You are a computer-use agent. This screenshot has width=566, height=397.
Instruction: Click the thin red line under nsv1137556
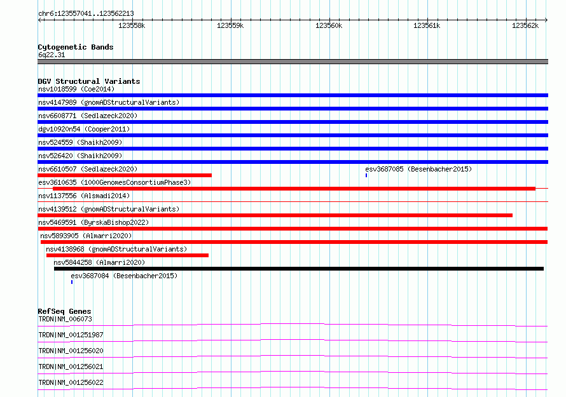[293, 201]
